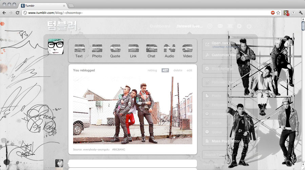This screenshot has height=170, width=305.
Task: Click the site info icon in address bar
Action: 25,13
